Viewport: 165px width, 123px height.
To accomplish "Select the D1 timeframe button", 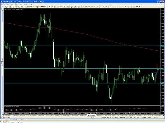I will click(x=101, y=7).
